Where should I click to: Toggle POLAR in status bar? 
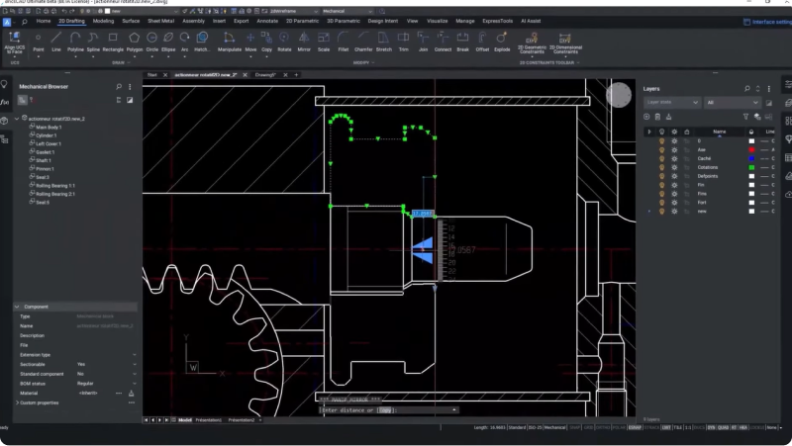click(618, 427)
